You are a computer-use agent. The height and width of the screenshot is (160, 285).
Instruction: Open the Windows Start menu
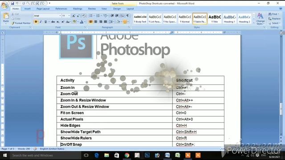point(5,155)
